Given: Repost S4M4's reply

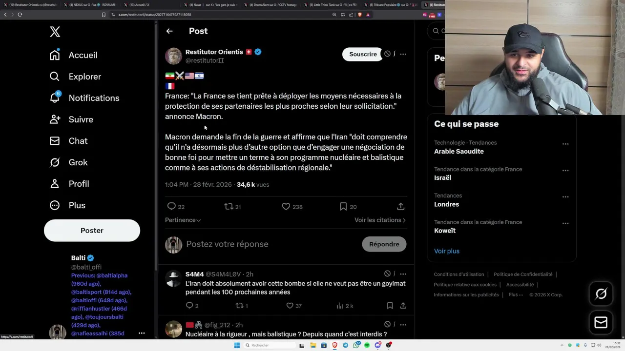Looking at the screenshot, I should tap(239, 306).
